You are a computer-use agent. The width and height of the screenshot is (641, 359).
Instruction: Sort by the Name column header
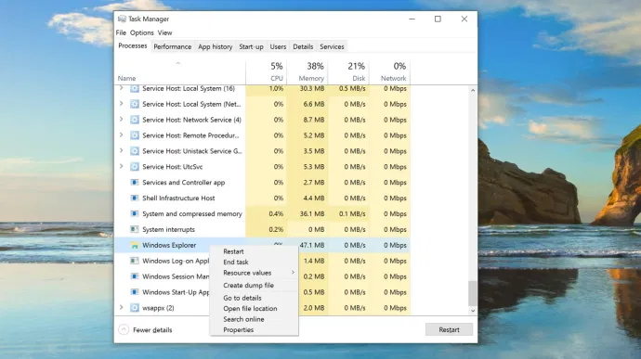point(180,71)
